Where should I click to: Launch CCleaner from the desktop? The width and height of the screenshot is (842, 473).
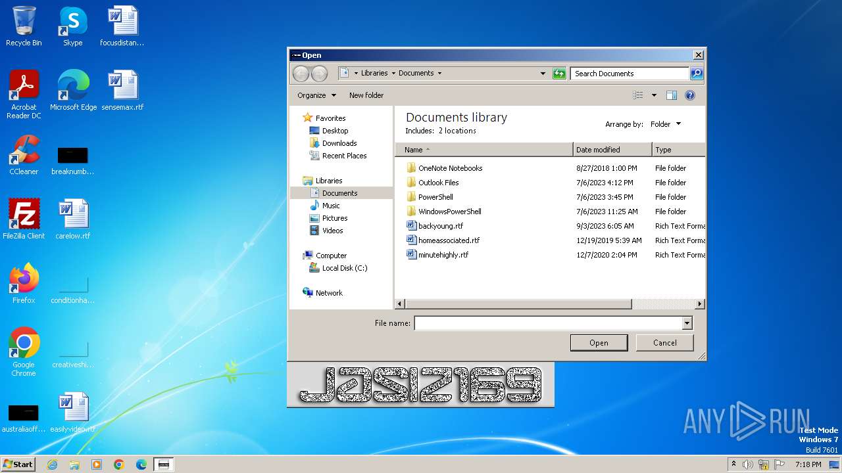click(x=24, y=155)
